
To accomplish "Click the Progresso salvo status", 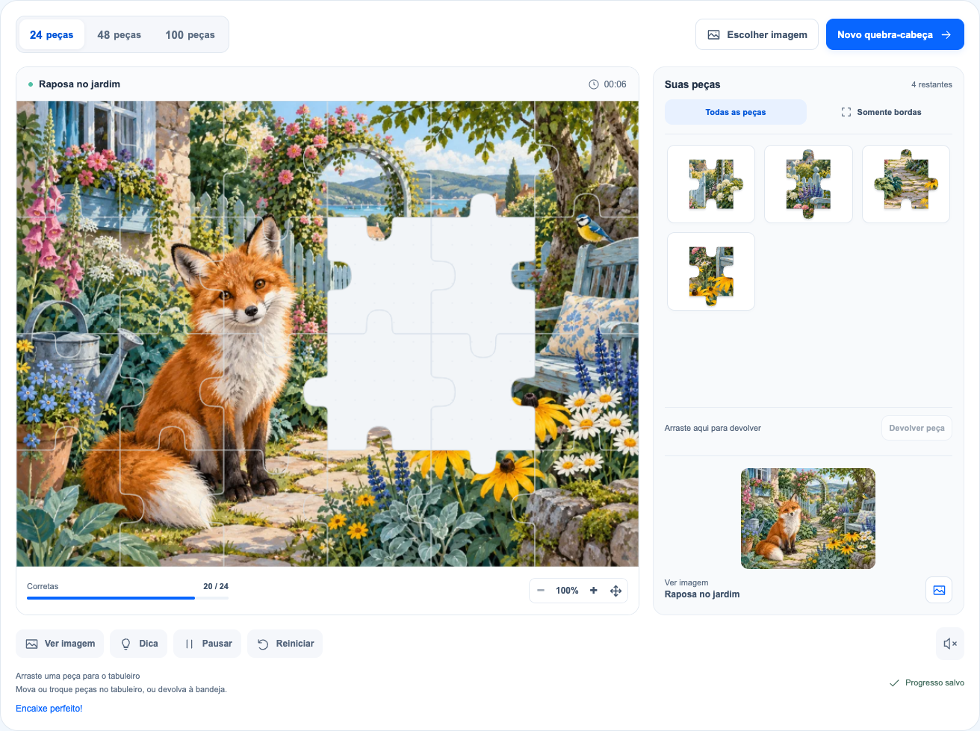I will click(927, 682).
